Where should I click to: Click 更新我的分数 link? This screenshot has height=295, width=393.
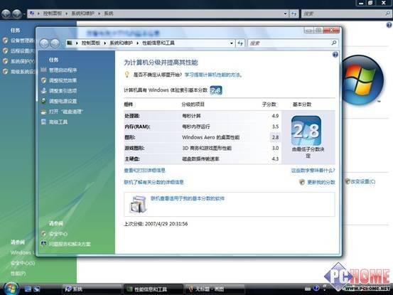321,182
